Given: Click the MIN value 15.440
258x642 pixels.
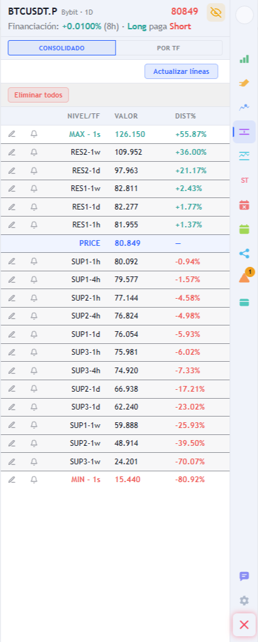Looking at the screenshot, I should point(128,480).
